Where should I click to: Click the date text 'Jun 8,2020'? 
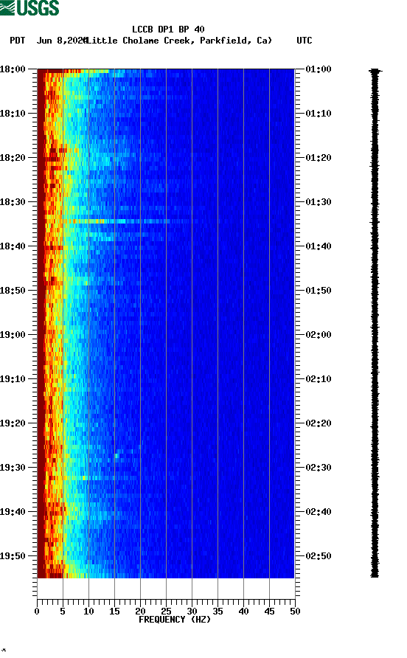pyautogui.click(x=62, y=41)
